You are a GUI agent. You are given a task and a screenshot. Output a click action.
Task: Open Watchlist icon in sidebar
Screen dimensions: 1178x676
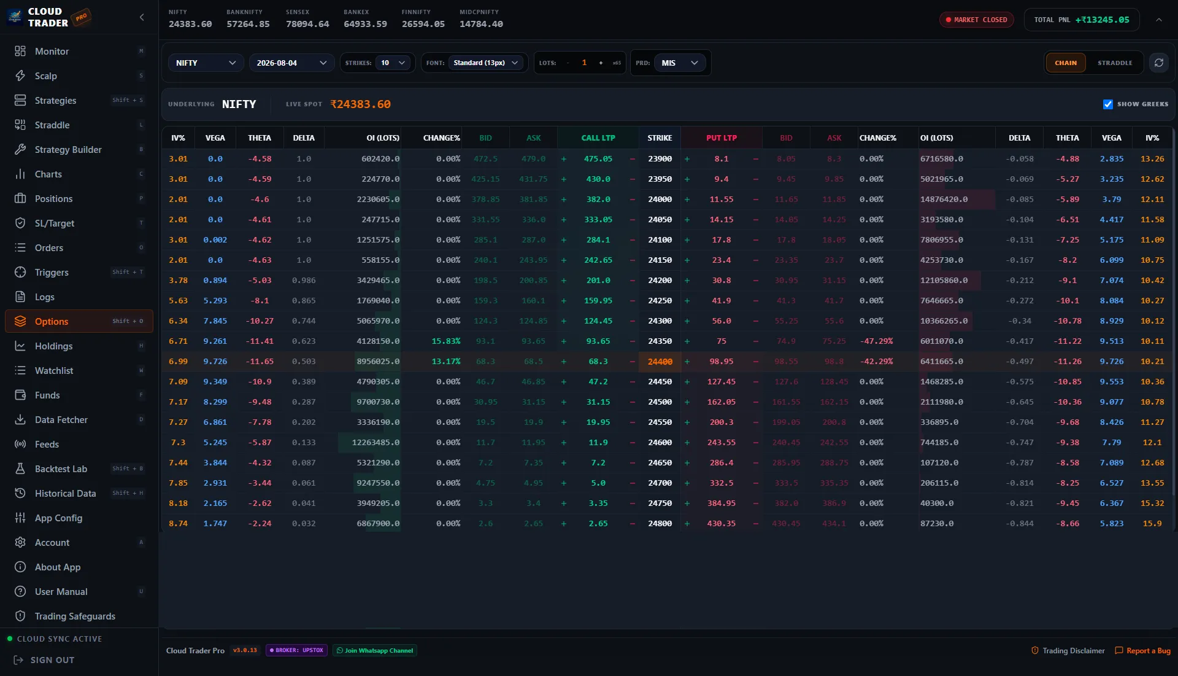pyautogui.click(x=20, y=370)
